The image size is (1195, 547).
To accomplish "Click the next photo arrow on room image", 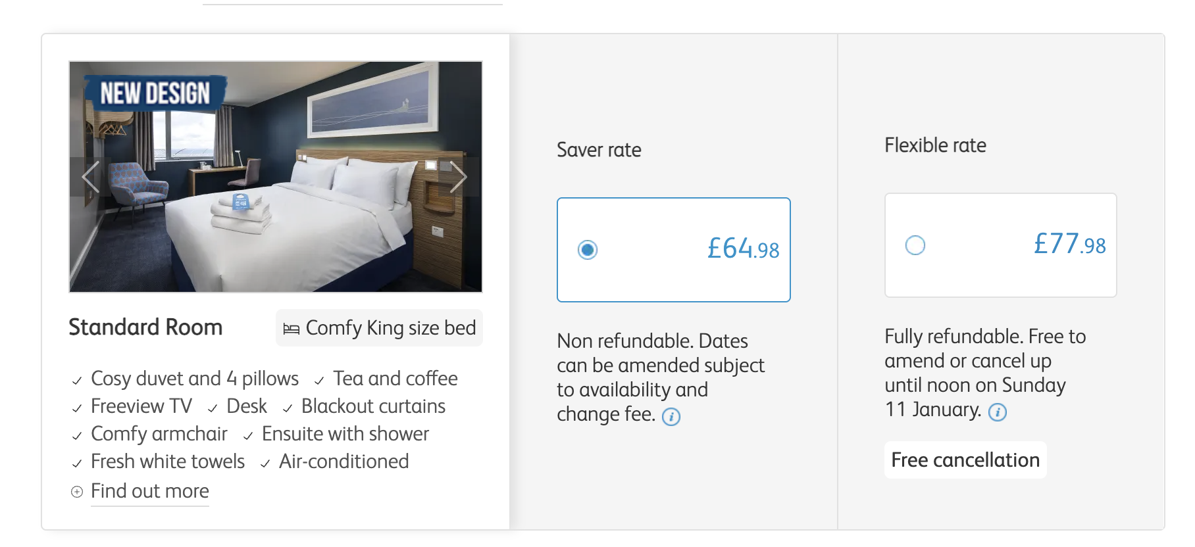I will tap(459, 177).
